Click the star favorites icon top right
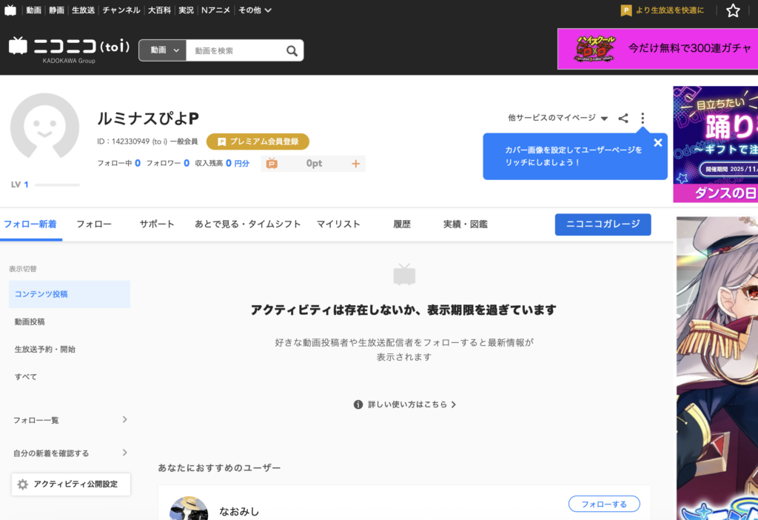Image resolution: width=758 pixels, height=520 pixels. pyautogui.click(x=733, y=10)
